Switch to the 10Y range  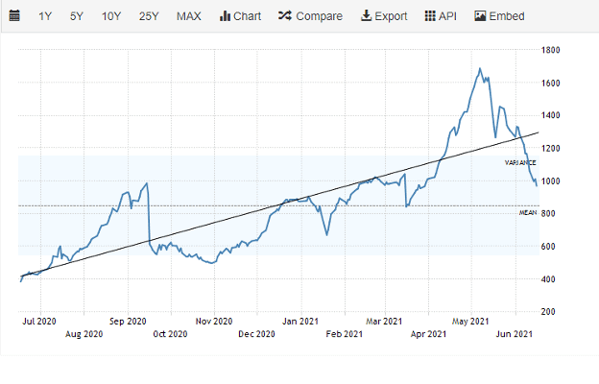pos(111,16)
